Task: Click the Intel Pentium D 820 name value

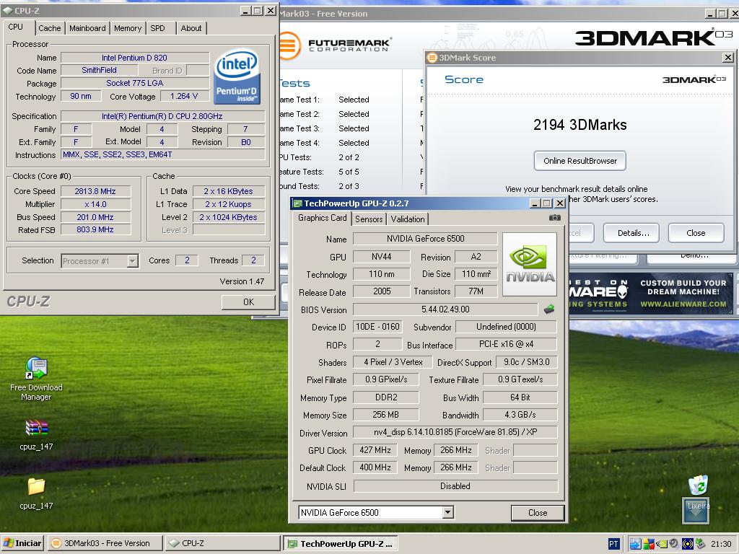Action: [135, 58]
